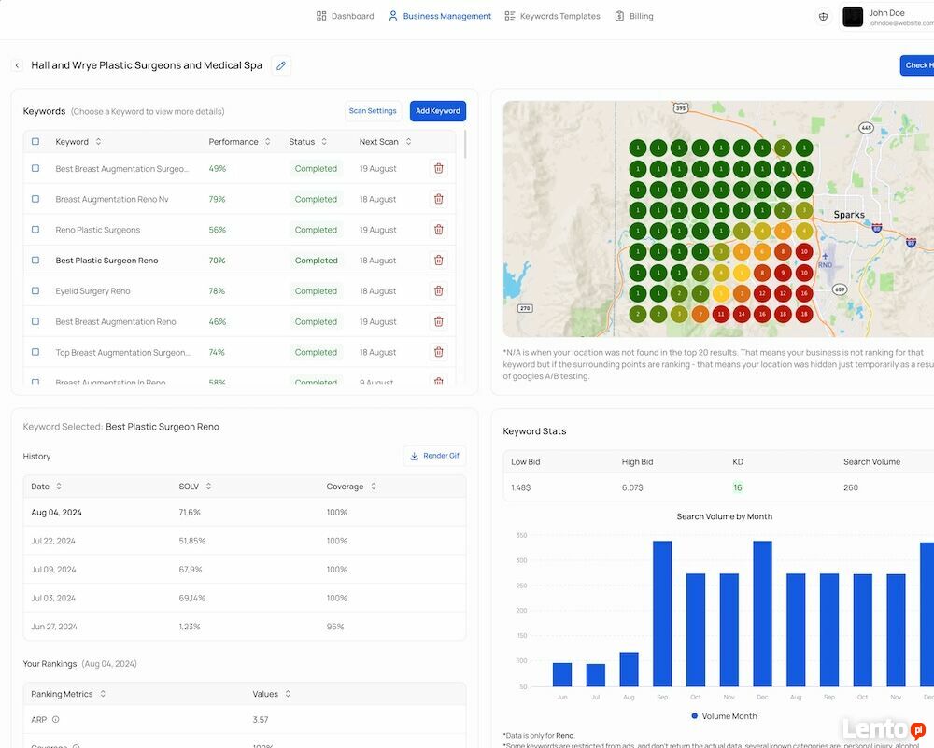Open Scan Settings
Viewport: 934px width, 748px height.
click(373, 111)
